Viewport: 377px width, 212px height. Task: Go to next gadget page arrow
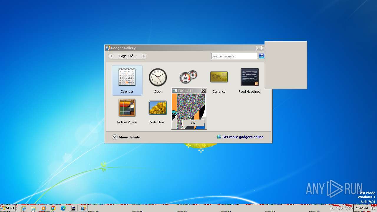tap(144, 56)
